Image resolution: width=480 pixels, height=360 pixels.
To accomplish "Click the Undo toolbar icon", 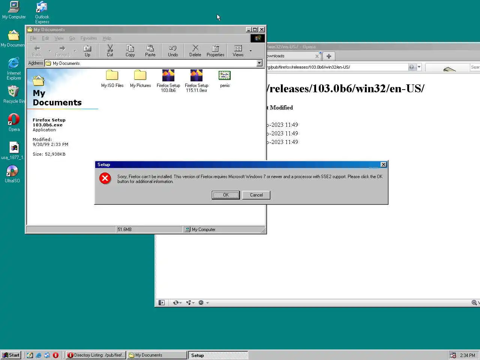I will [173, 51].
